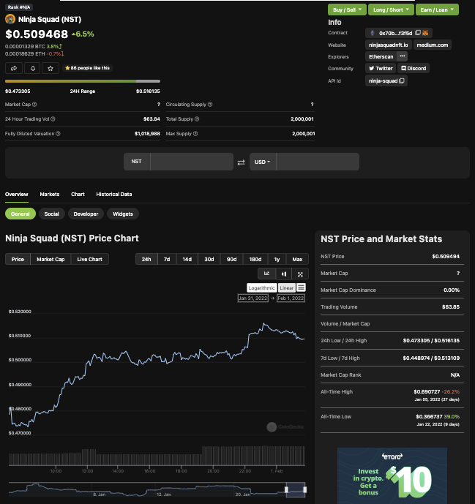Viewport: 475px width, 504px height.
Task: Click the 24H Range price bar
Action: point(83,81)
